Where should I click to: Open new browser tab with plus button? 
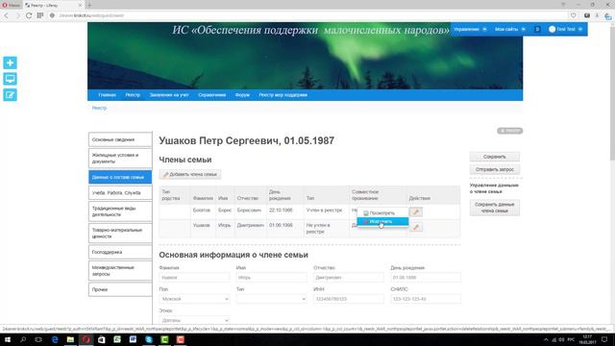point(89,5)
